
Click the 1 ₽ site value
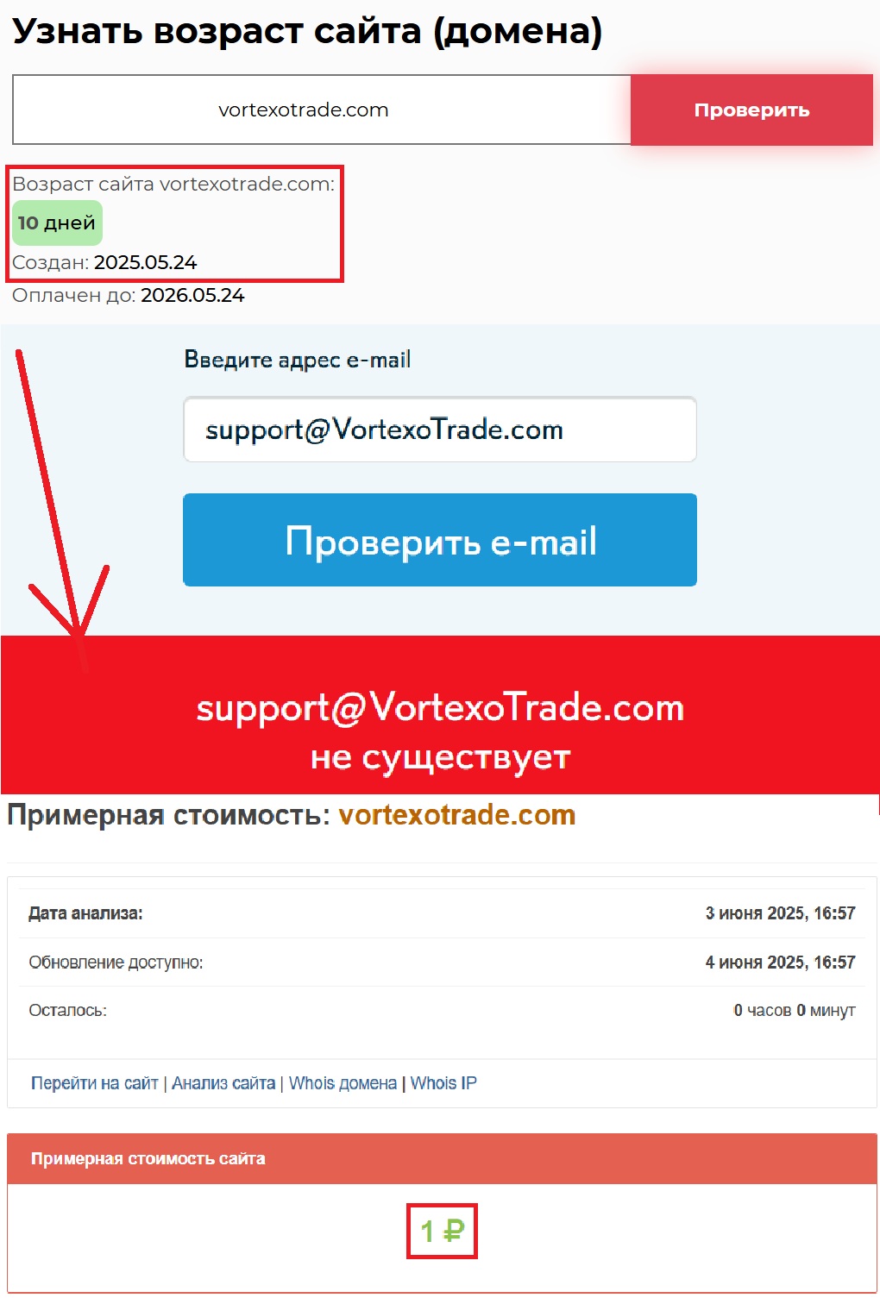pyautogui.click(x=442, y=1231)
